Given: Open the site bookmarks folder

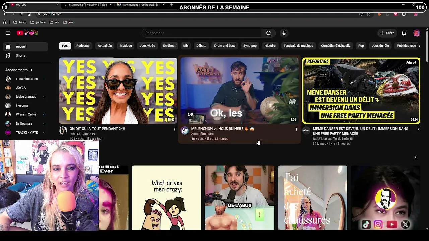Looking at the screenshot, I should click(x=54, y=22).
